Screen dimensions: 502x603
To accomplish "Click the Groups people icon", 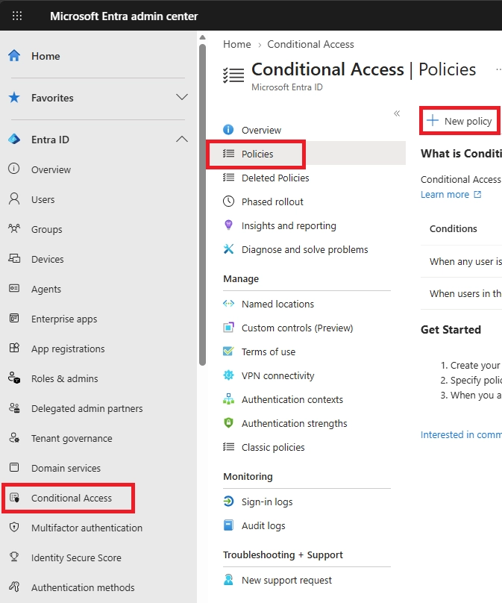I will coord(14,229).
